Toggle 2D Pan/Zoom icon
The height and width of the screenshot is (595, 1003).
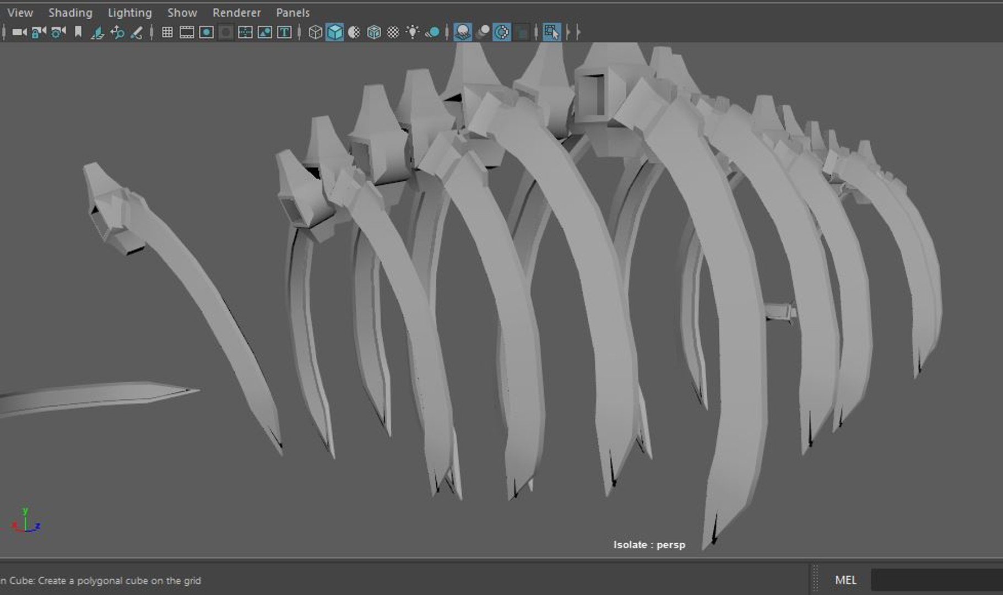(x=117, y=33)
